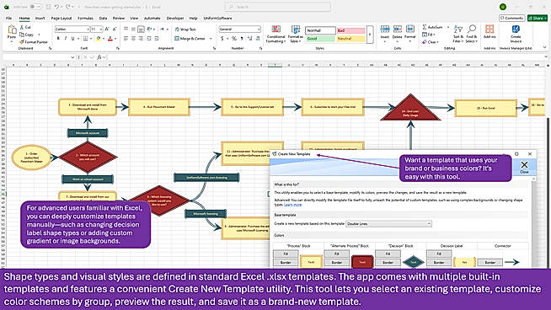
Task: Expand the Name Box dropdown arrow
Action: (x=72, y=57)
